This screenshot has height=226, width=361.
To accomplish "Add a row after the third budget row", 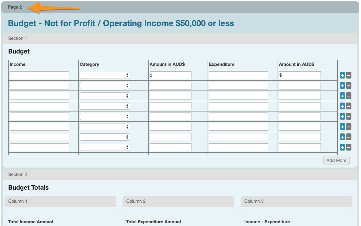I will click(x=342, y=96).
